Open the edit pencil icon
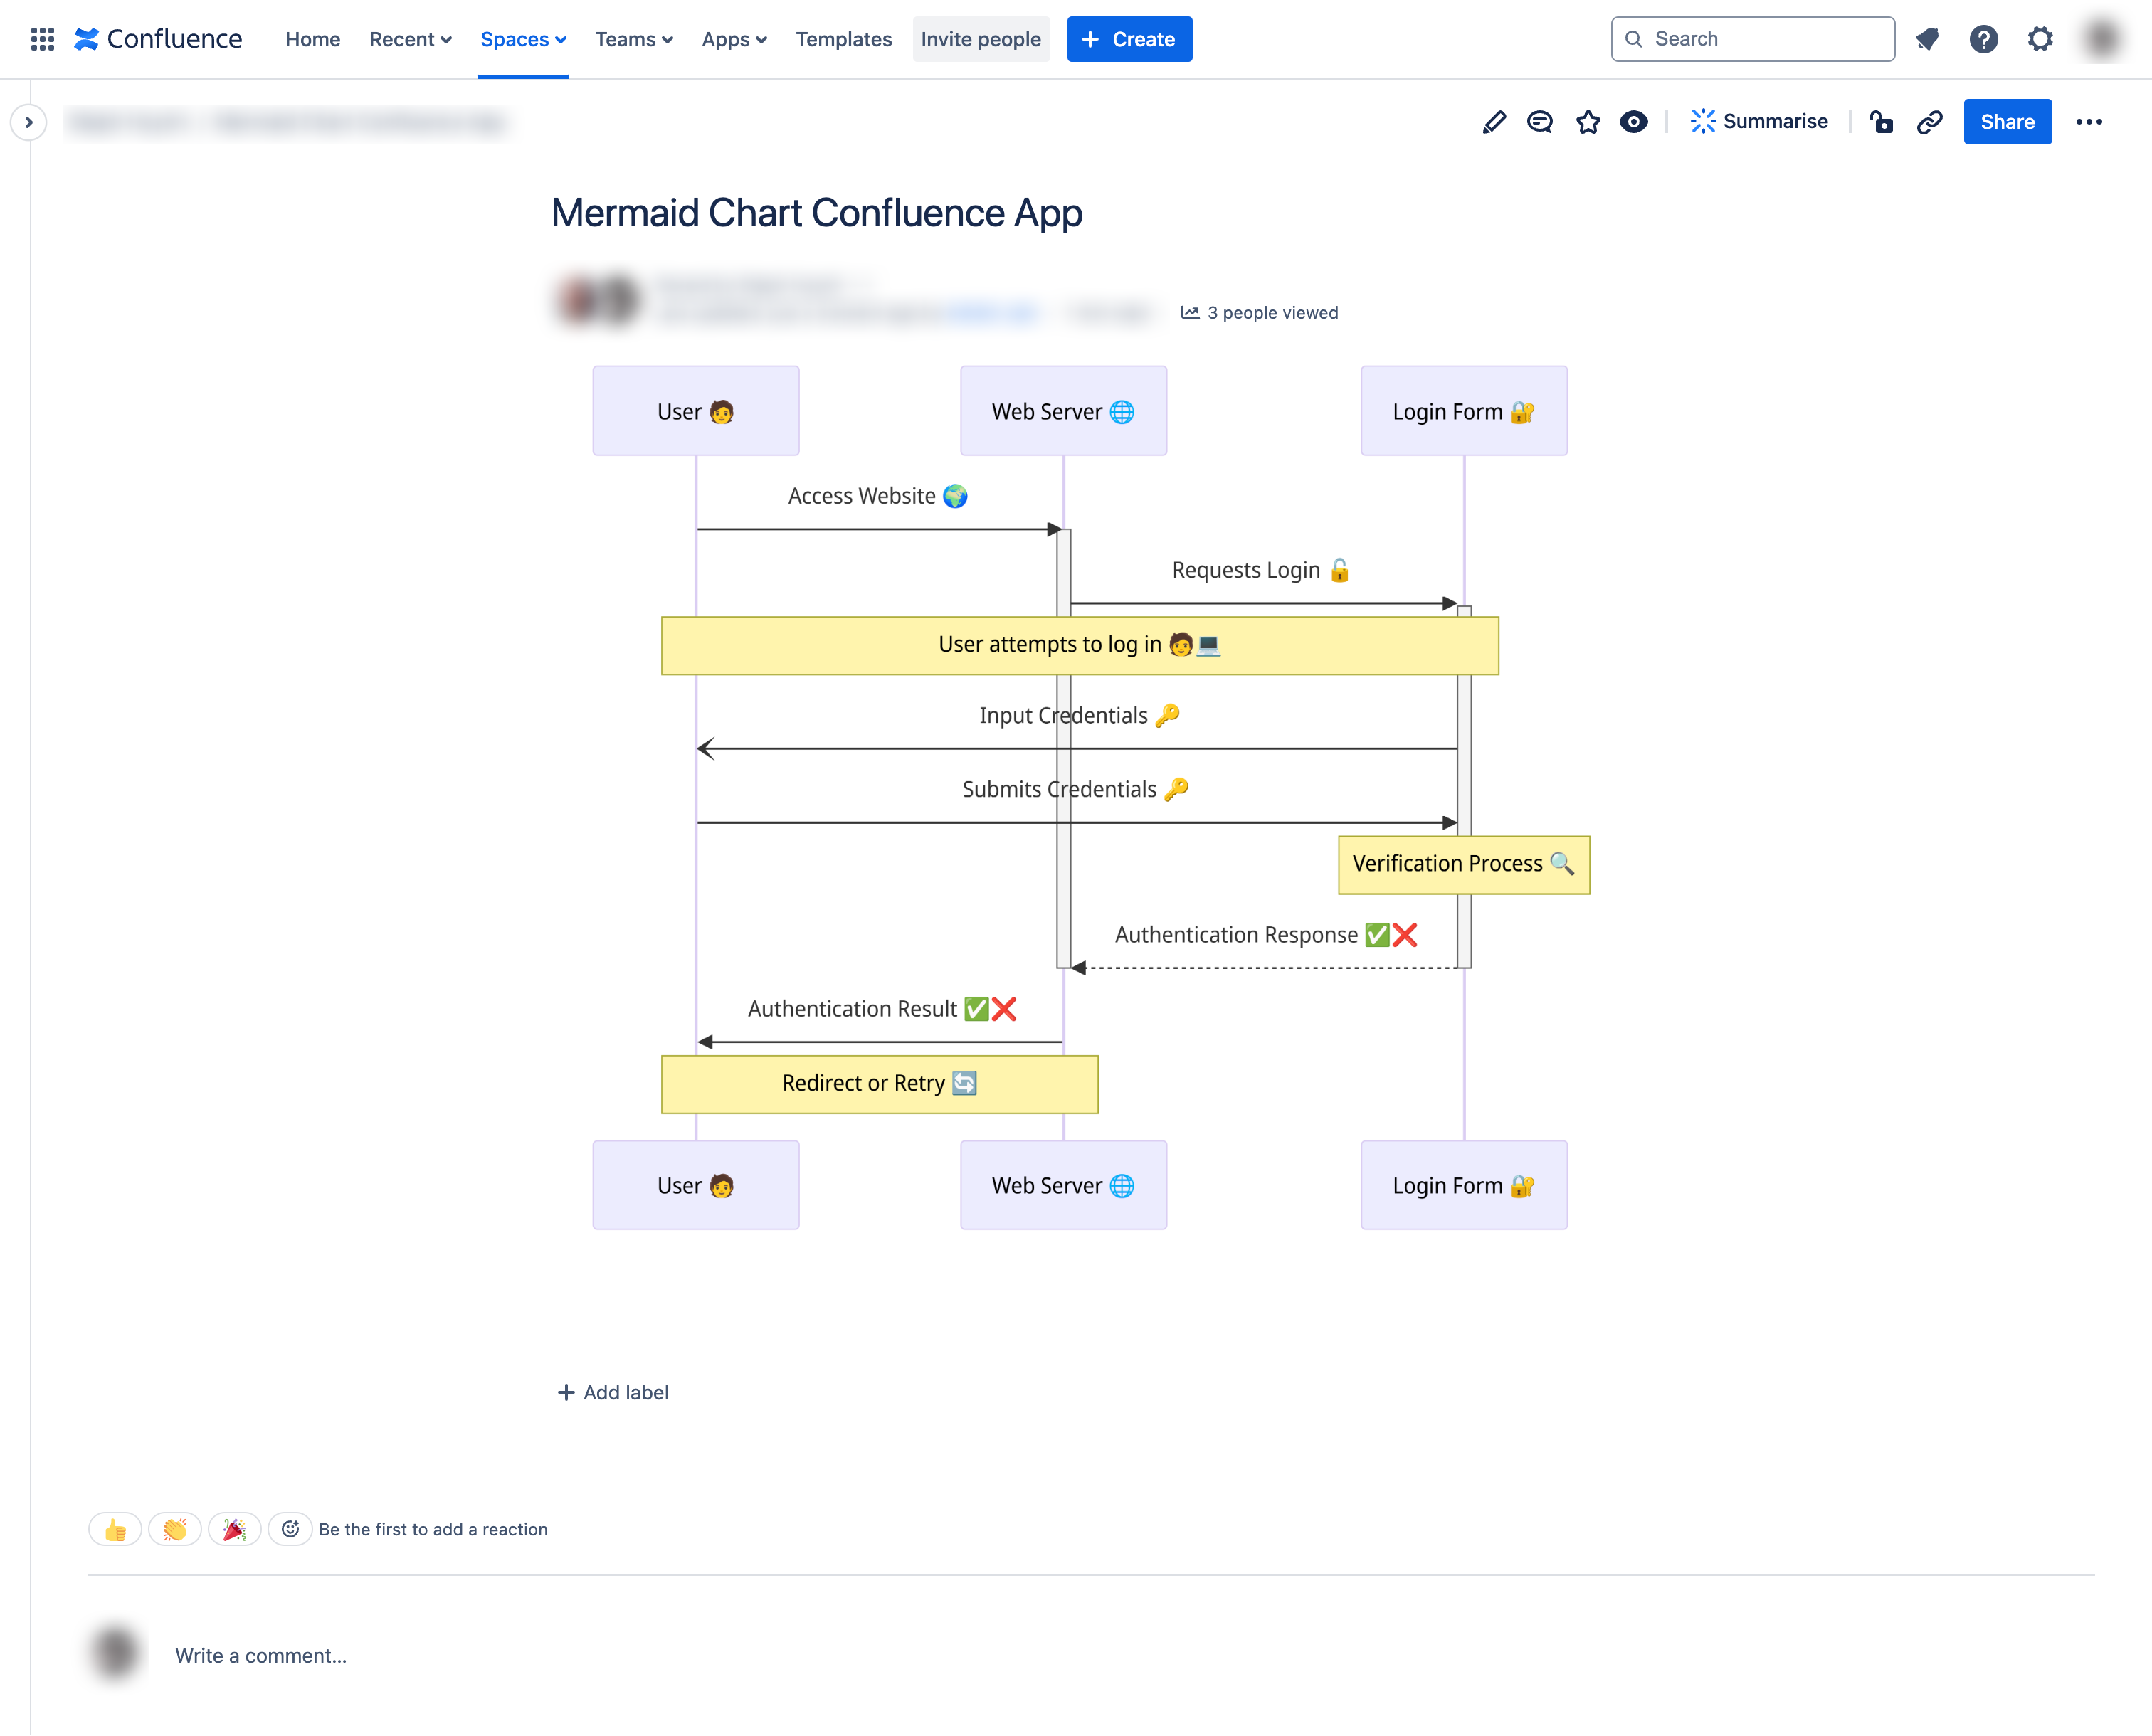The height and width of the screenshot is (1736, 2152). click(x=1494, y=121)
